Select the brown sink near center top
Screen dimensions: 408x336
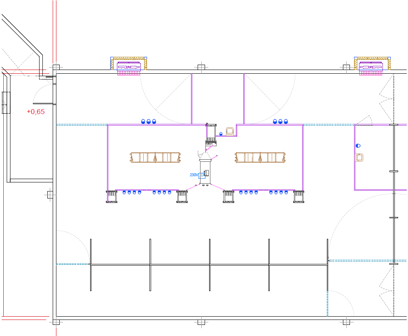click(x=230, y=131)
